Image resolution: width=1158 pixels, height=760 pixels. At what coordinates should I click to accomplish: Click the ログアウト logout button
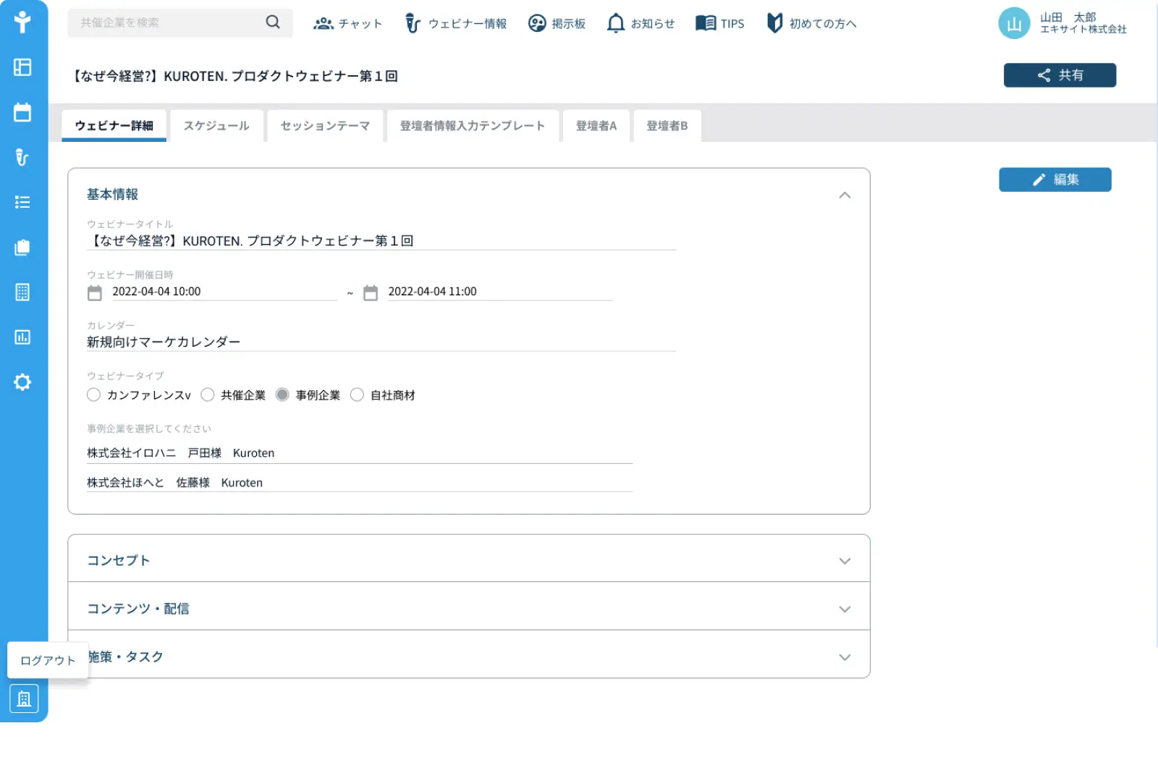(48, 660)
